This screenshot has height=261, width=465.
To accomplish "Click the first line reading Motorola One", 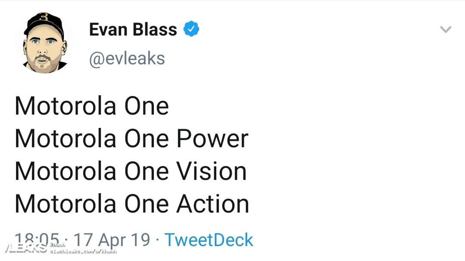I will click(x=92, y=106).
